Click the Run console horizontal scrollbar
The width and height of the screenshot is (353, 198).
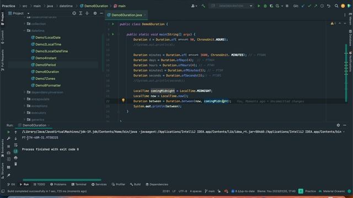[62, 180]
